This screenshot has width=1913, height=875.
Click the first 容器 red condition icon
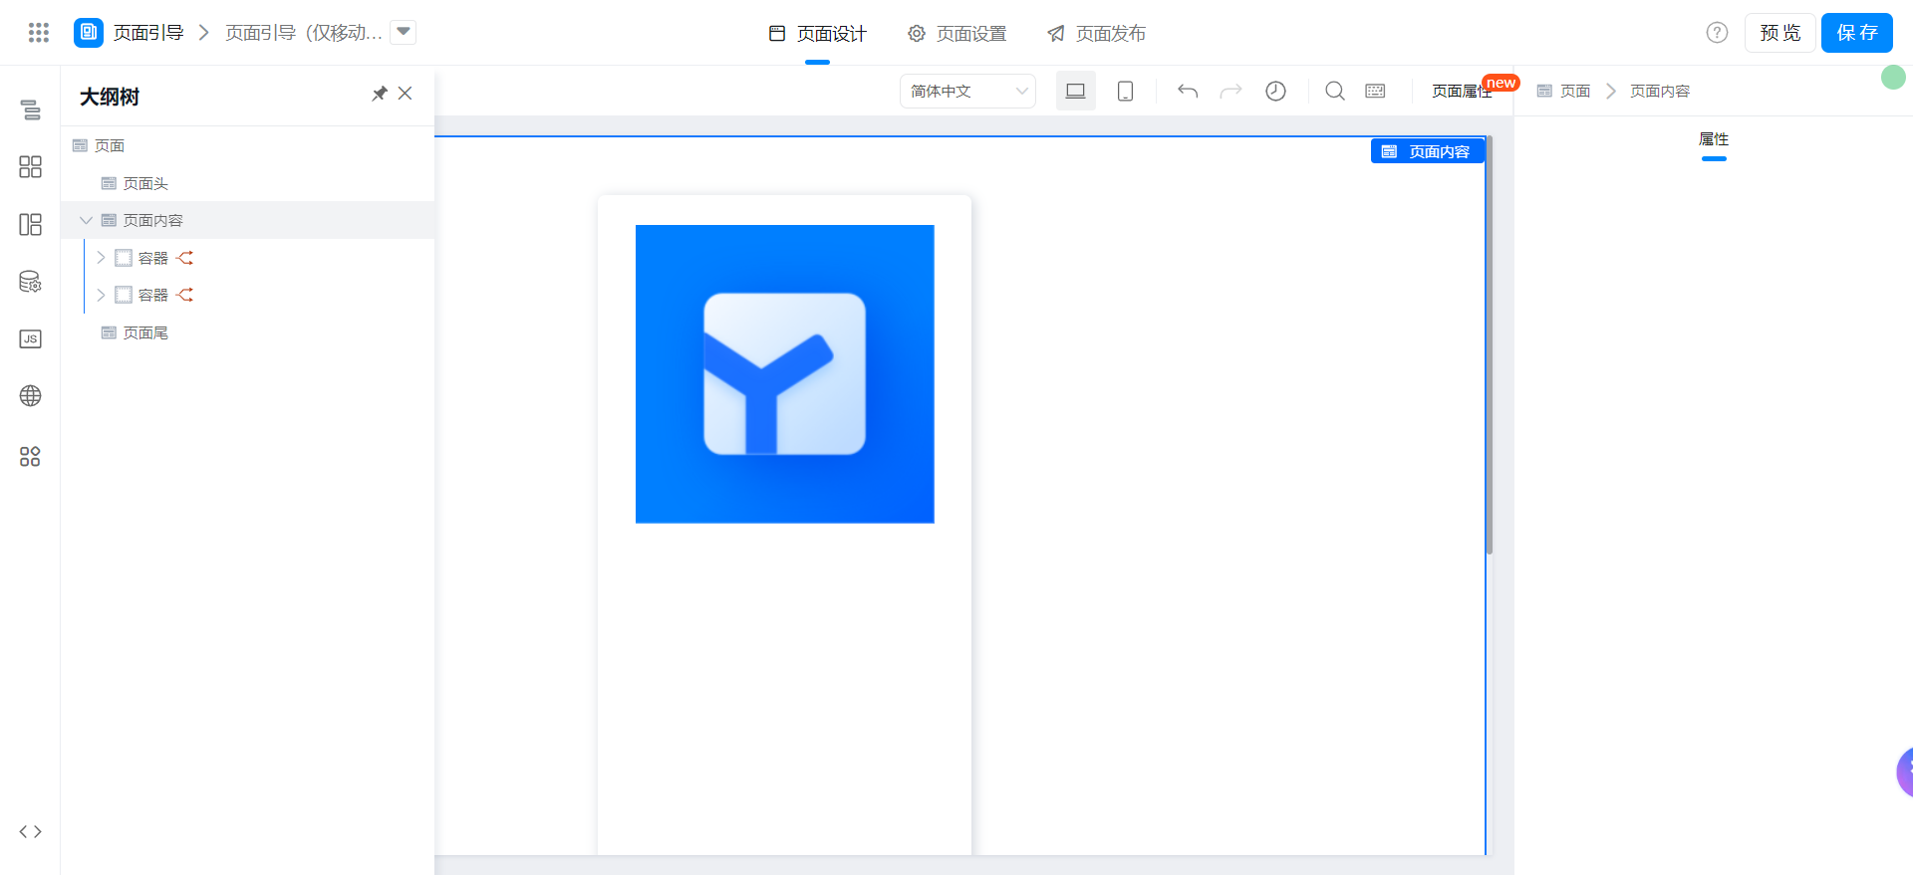coord(184,258)
